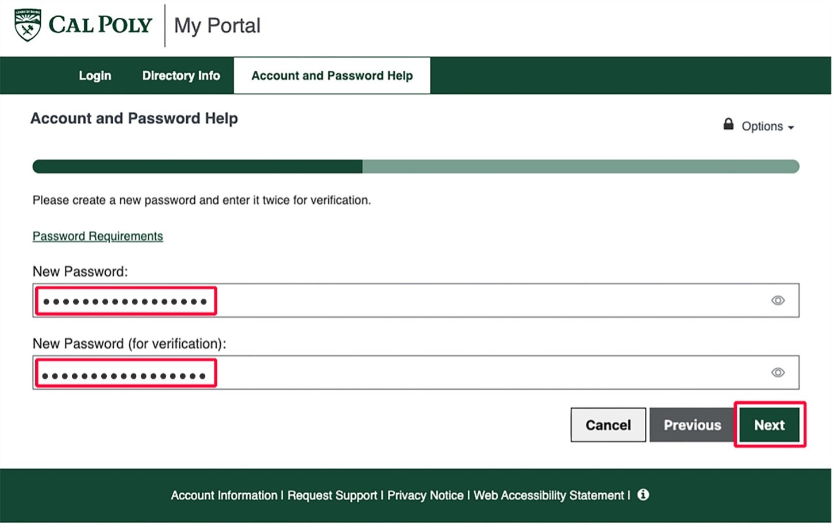Expand the Options dropdown
834x530 pixels.
769,126
